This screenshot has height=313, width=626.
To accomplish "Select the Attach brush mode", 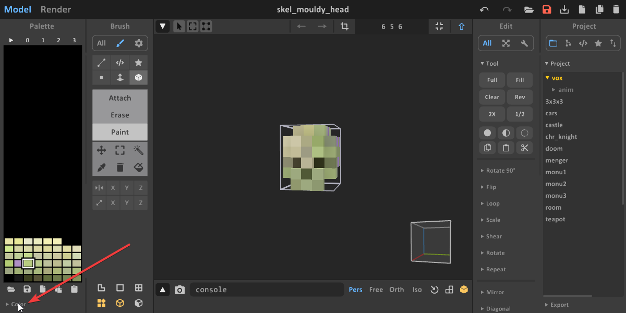I will (120, 98).
